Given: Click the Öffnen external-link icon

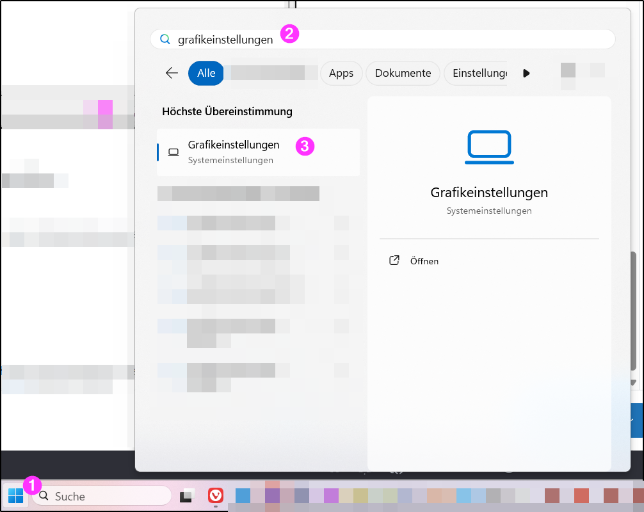Looking at the screenshot, I should [394, 260].
